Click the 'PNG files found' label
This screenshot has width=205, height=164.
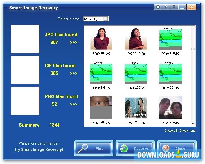click(61, 96)
